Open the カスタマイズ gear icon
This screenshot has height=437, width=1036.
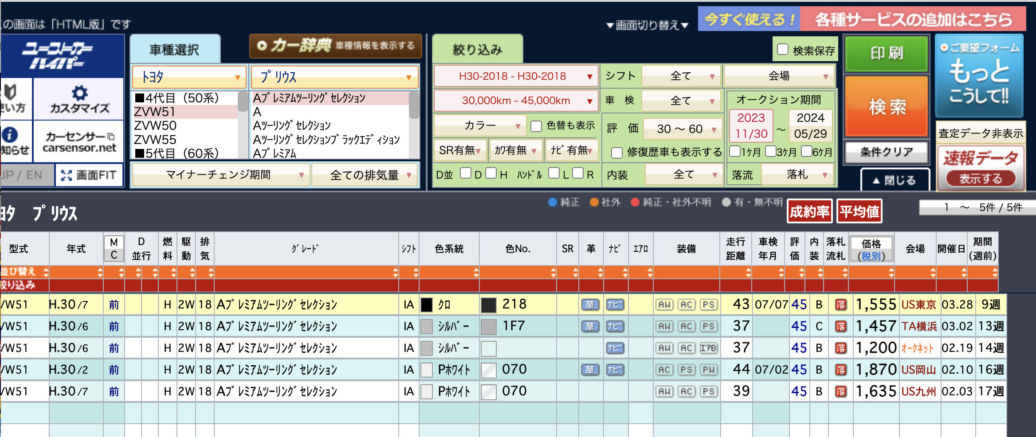pyautogui.click(x=79, y=93)
